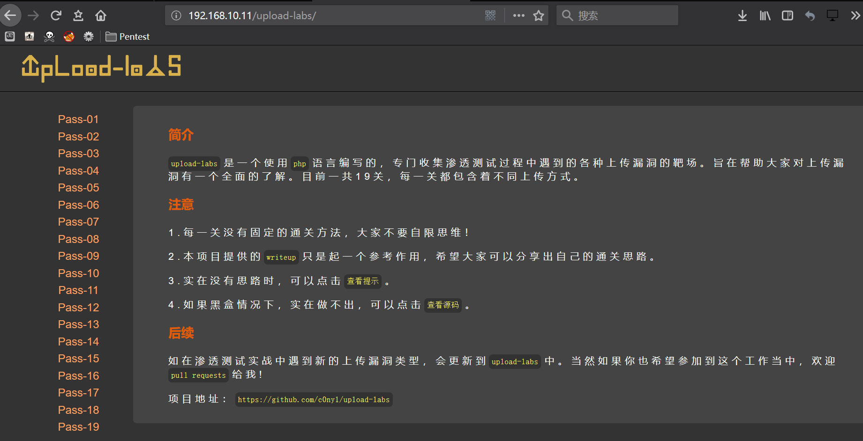863x441 pixels.
Task: Select Pass-14 in sidebar
Action: [x=78, y=342]
